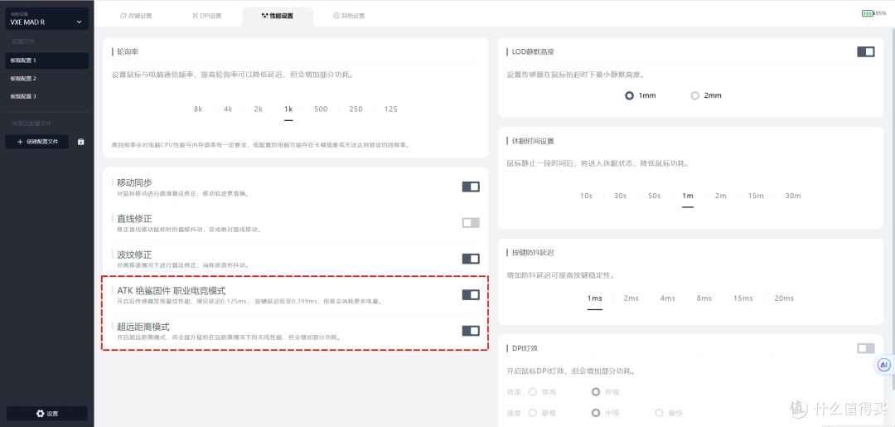Set debounce delay to 15ms
The width and height of the screenshot is (895, 427).
743,298
